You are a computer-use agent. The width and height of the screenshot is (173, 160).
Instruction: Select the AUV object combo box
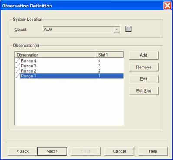pos(81,30)
